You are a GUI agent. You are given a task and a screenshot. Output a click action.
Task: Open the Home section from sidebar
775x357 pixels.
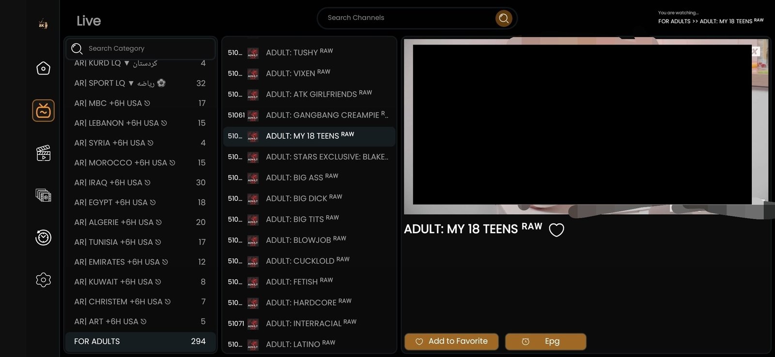43,68
